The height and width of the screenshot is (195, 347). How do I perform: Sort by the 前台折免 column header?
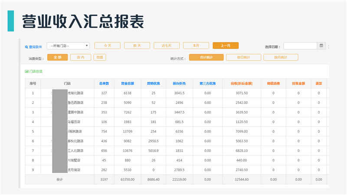(179, 83)
